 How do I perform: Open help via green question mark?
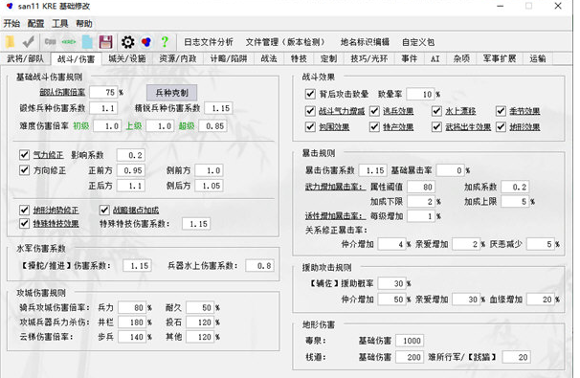pos(165,42)
